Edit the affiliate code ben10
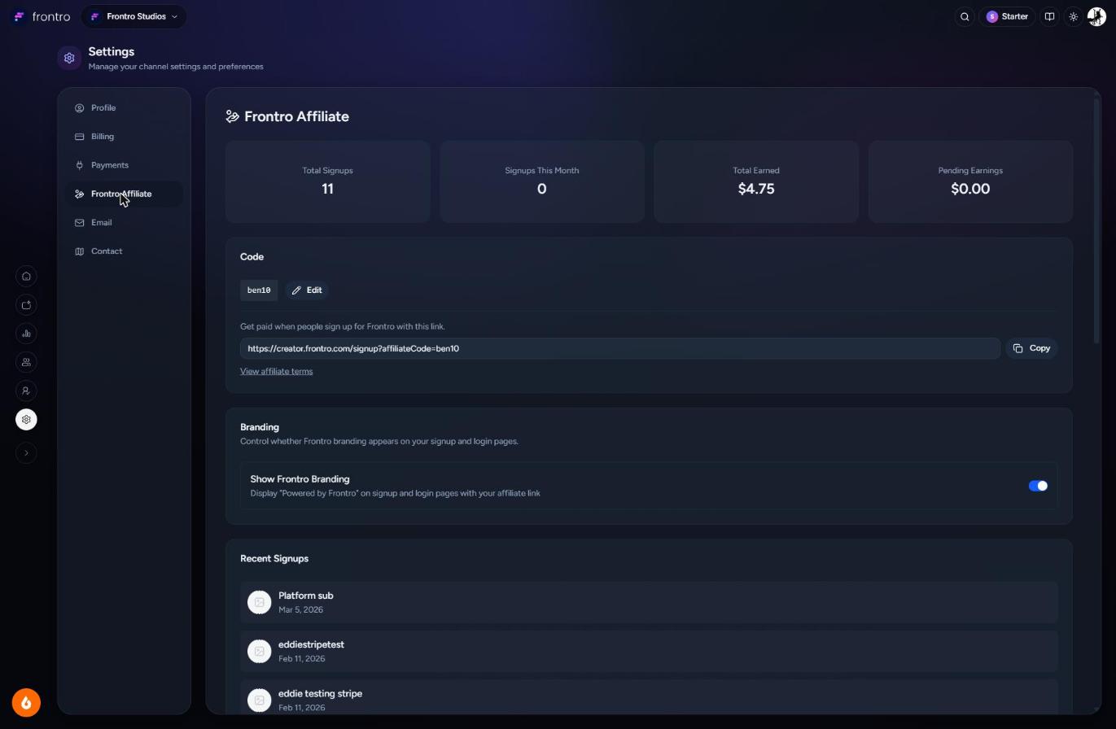This screenshot has width=1116, height=729. pos(307,290)
